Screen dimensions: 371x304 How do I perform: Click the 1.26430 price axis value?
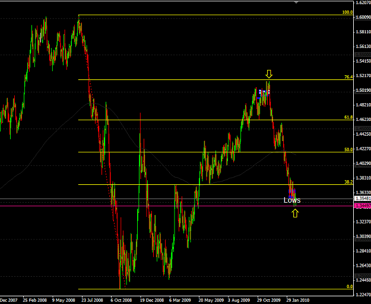pos(363,265)
